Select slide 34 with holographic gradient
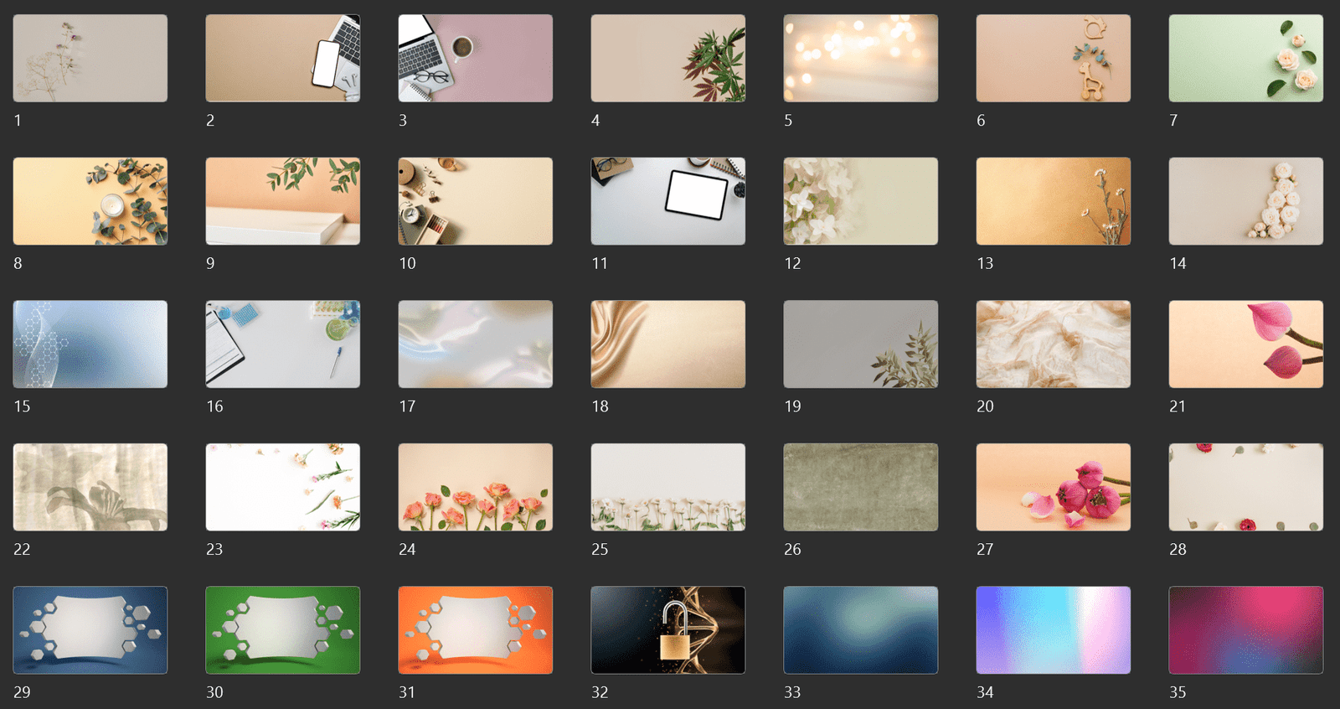The width and height of the screenshot is (1340, 709). coord(1054,630)
